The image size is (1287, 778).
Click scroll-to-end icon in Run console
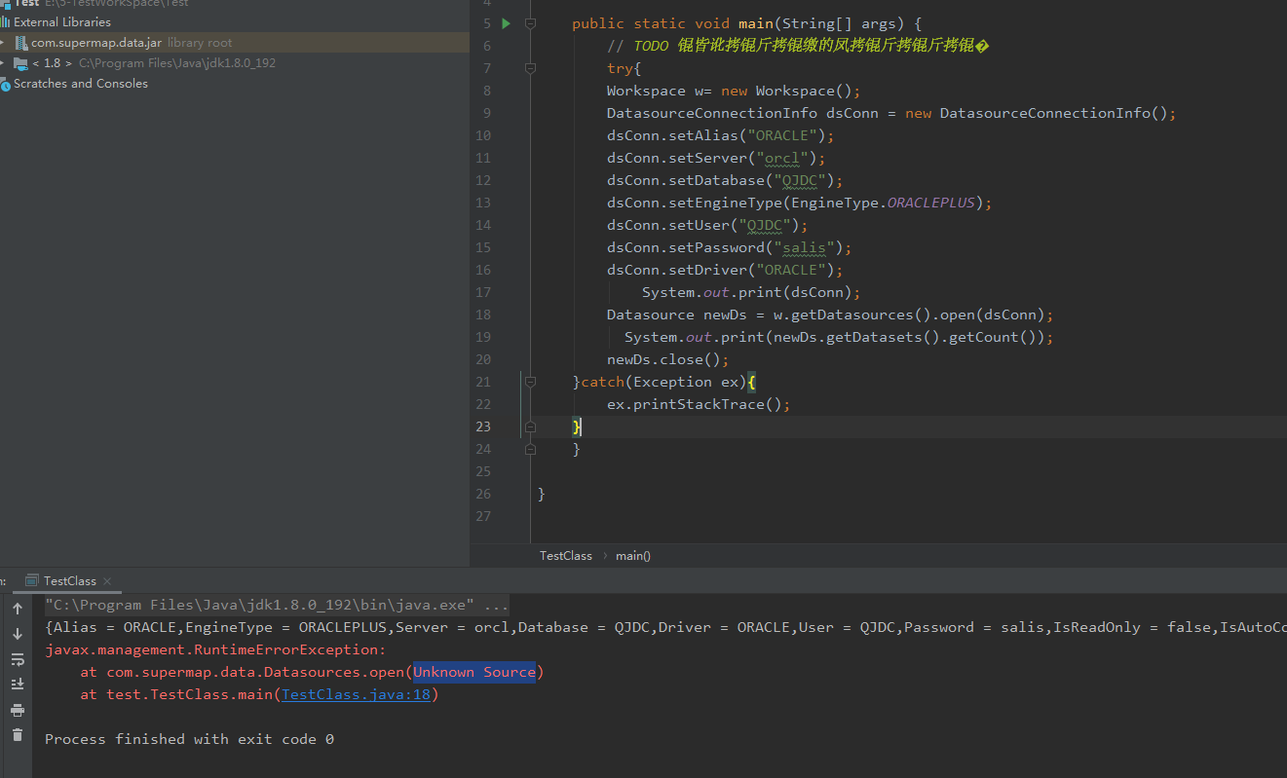pos(17,685)
